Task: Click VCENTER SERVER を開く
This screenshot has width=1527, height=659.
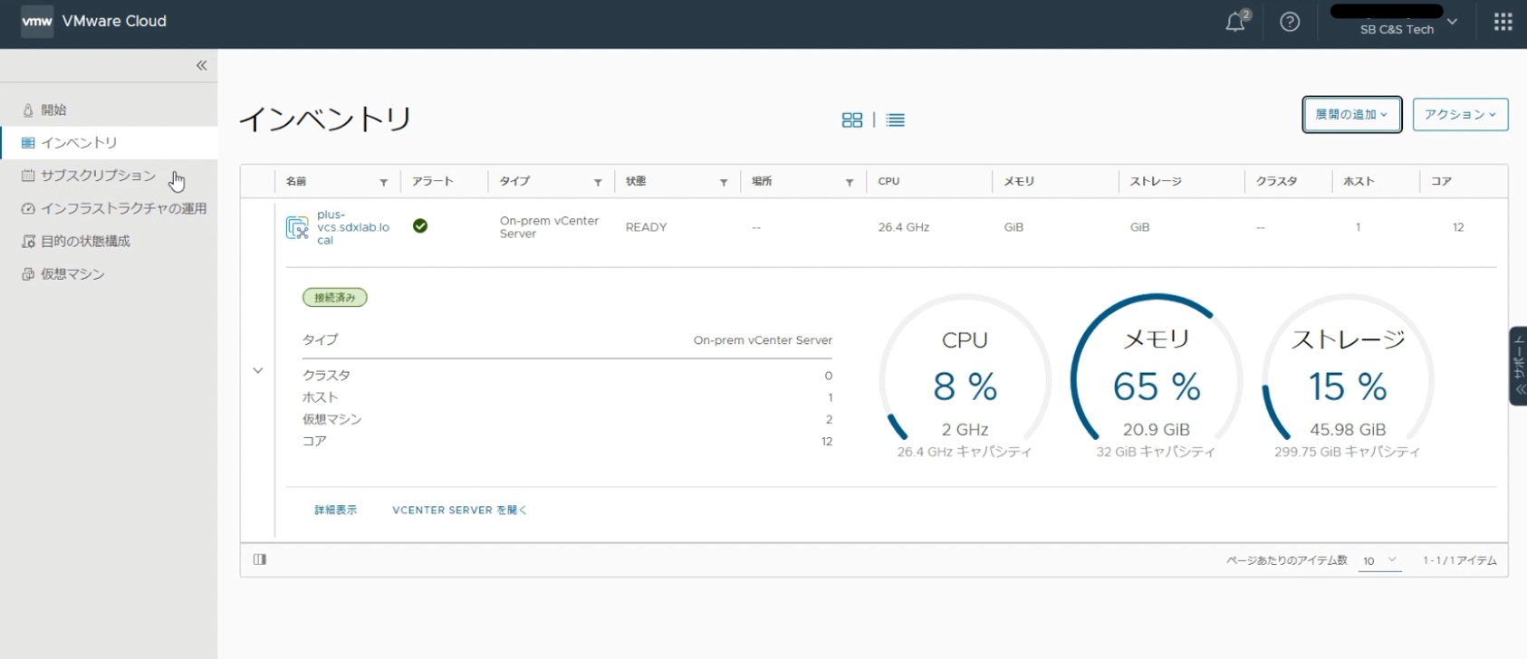Action: (x=459, y=511)
